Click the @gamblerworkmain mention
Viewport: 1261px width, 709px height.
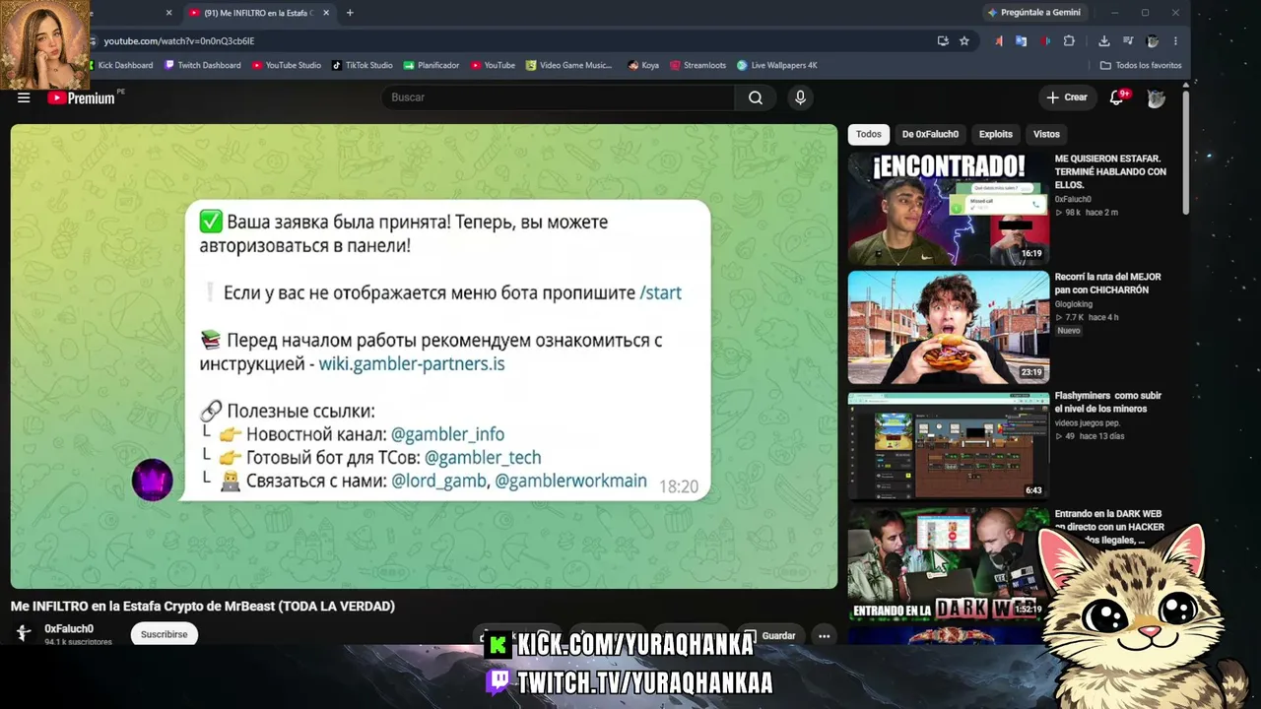click(571, 482)
